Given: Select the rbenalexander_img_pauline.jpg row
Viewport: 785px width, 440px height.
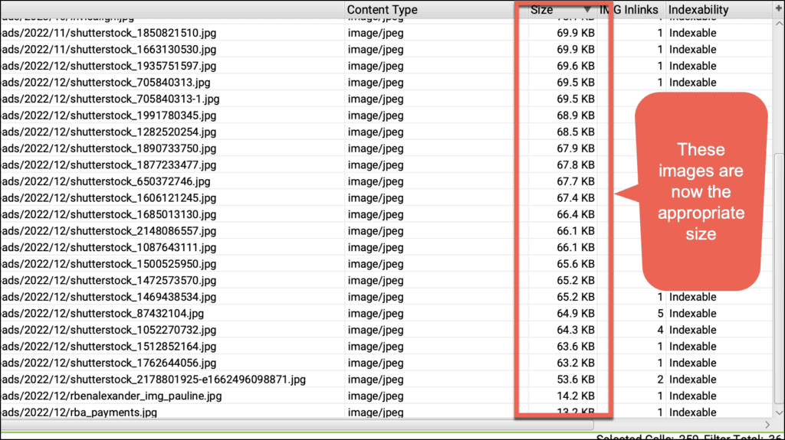Looking at the screenshot, I should 111,396.
